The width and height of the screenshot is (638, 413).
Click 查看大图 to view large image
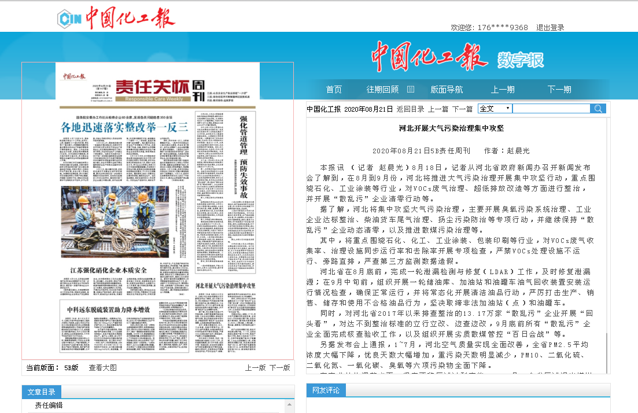tap(102, 367)
